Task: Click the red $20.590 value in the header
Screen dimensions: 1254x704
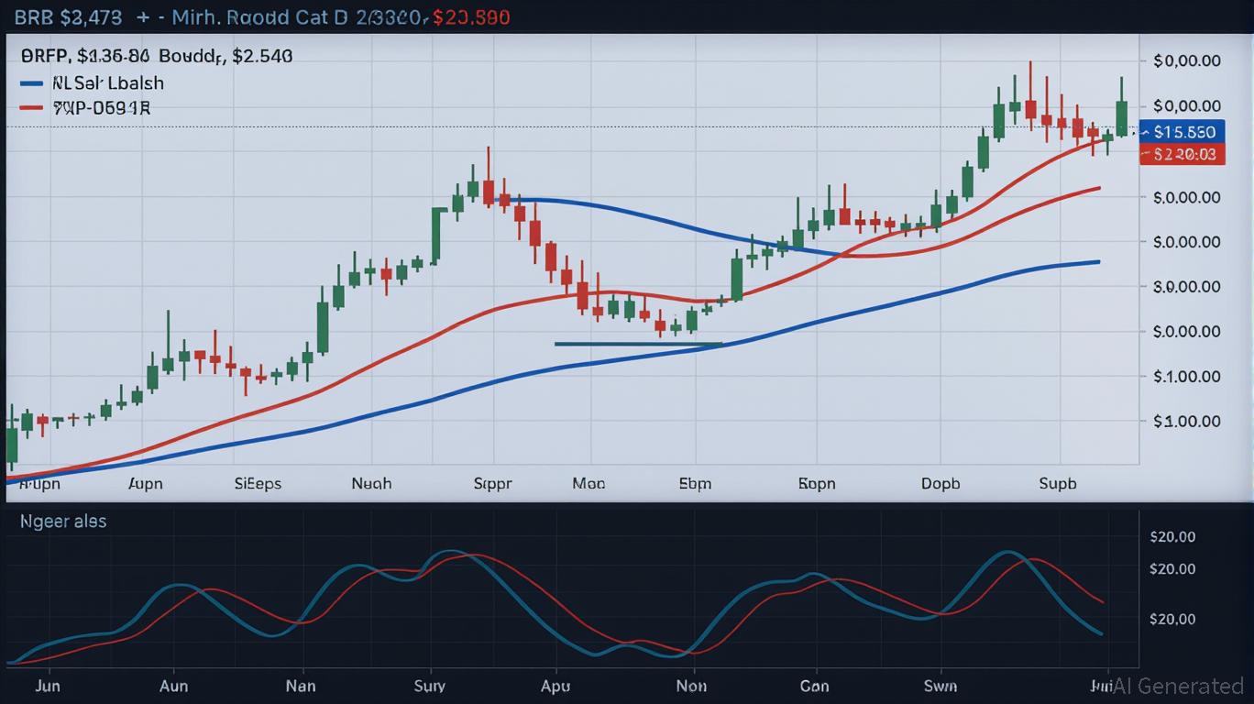Action: [471, 17]
